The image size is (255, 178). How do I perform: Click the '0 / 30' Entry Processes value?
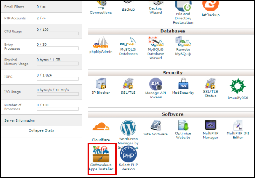42,45
